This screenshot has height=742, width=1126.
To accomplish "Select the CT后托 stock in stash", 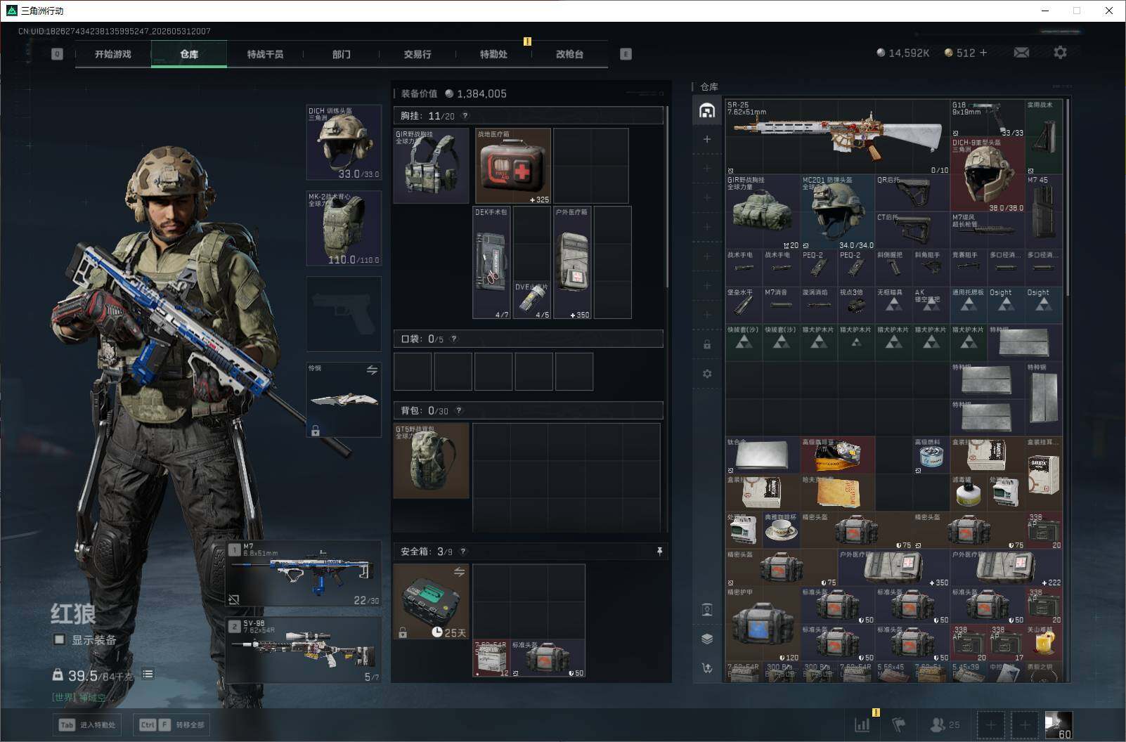I will (912, 231).
